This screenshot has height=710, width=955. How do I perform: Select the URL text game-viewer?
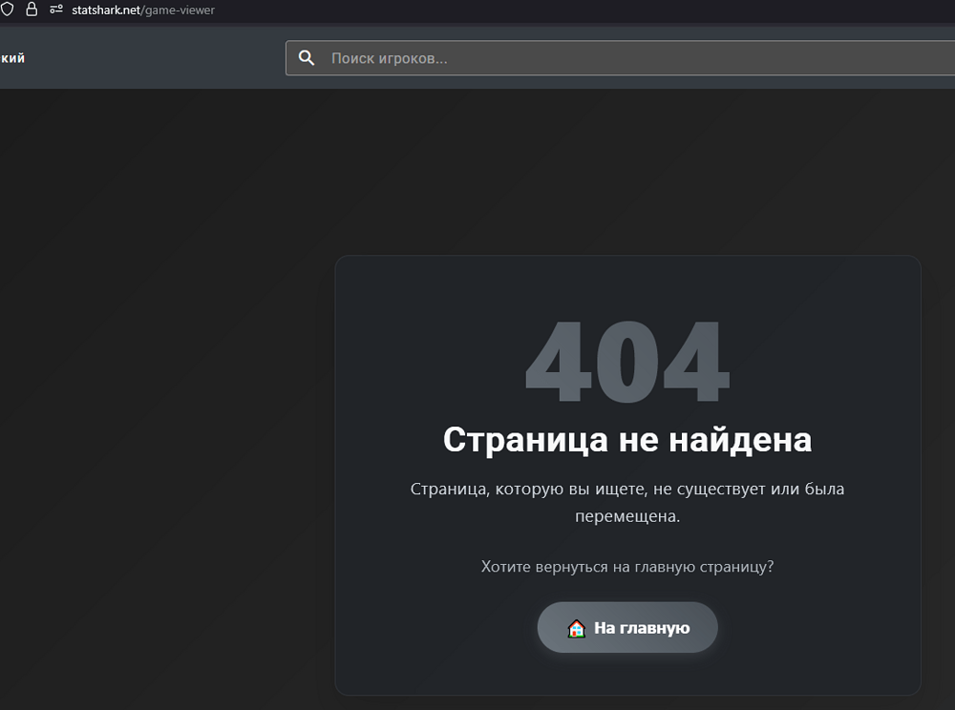(x=180, y=10)
